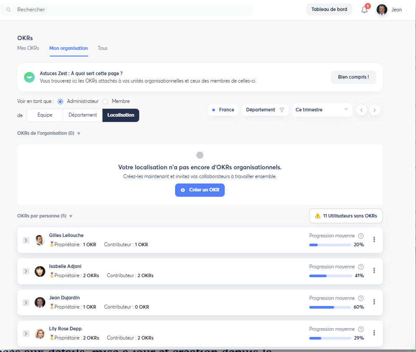Dismiss the tip with Bien compris !

[353, 77]
